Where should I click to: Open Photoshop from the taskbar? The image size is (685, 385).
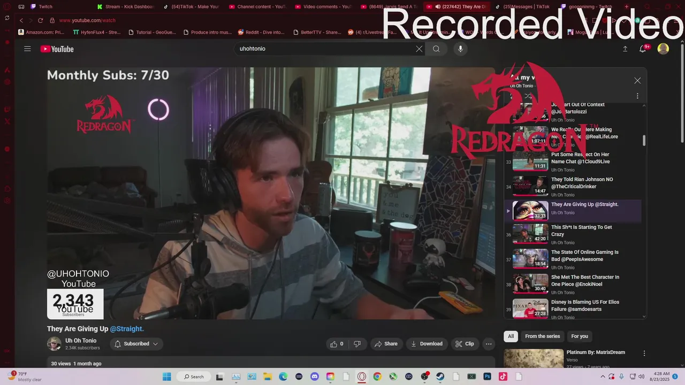(488, 376)
